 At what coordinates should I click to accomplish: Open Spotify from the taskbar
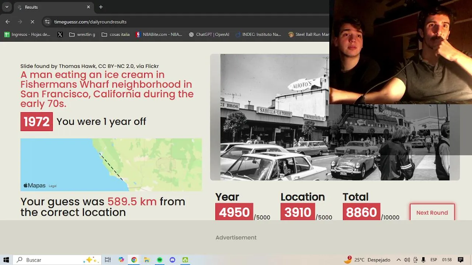(x=160, y=260)
